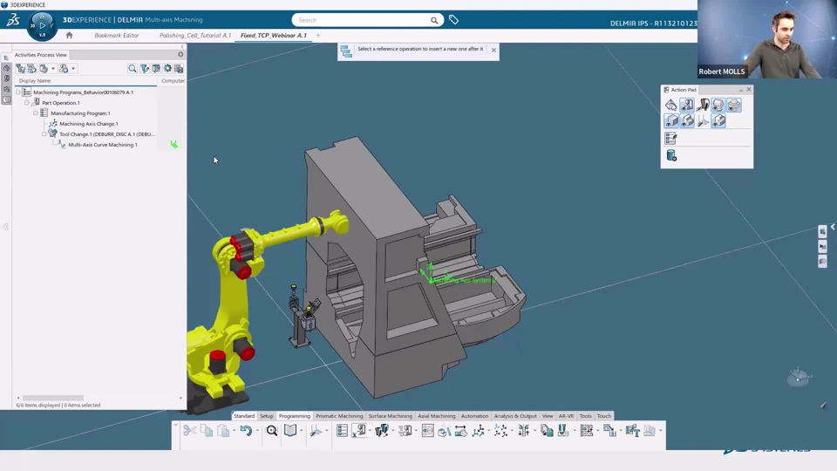
Task: Click the search magnifier in Activities Process View
Action: pos(132,68)
